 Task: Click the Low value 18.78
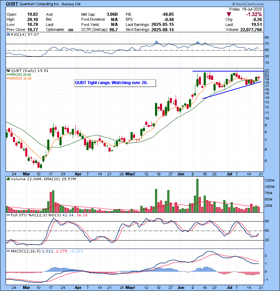click(33, 25)
